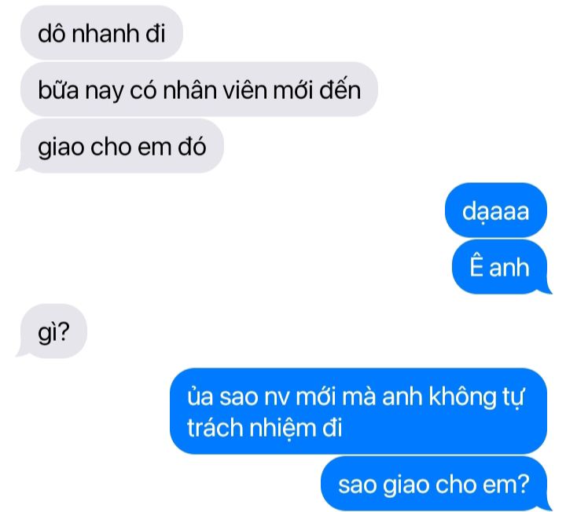Select the long 'ủa sao nv mới' message
The width and height of the screenshot is (566, 512).
point(358,411)
